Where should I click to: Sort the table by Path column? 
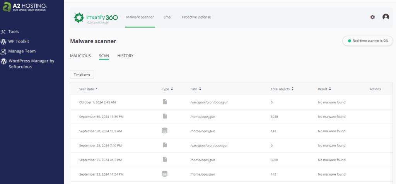coord(196,89)
